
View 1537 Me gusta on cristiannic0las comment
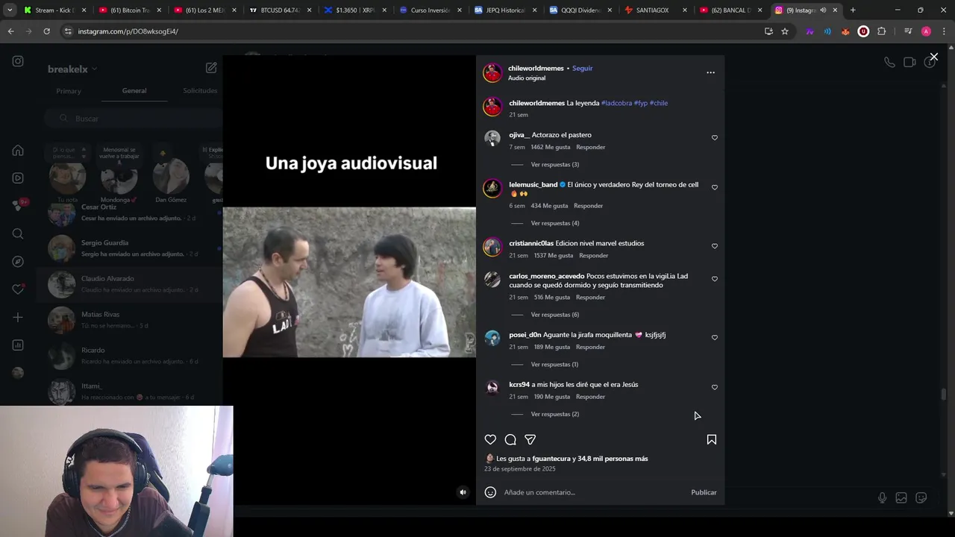point(553,255)
